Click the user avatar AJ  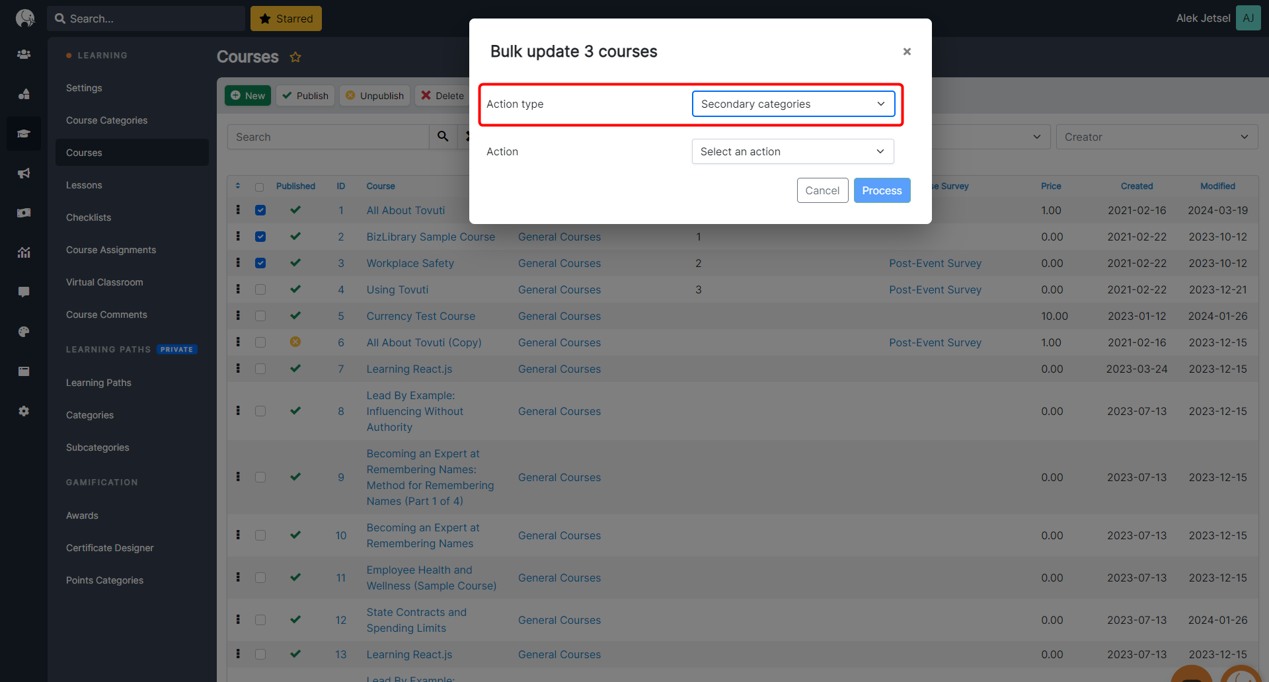[x=1248, y=18]
